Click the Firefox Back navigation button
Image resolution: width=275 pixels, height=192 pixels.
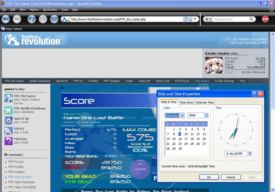(5, 19)
